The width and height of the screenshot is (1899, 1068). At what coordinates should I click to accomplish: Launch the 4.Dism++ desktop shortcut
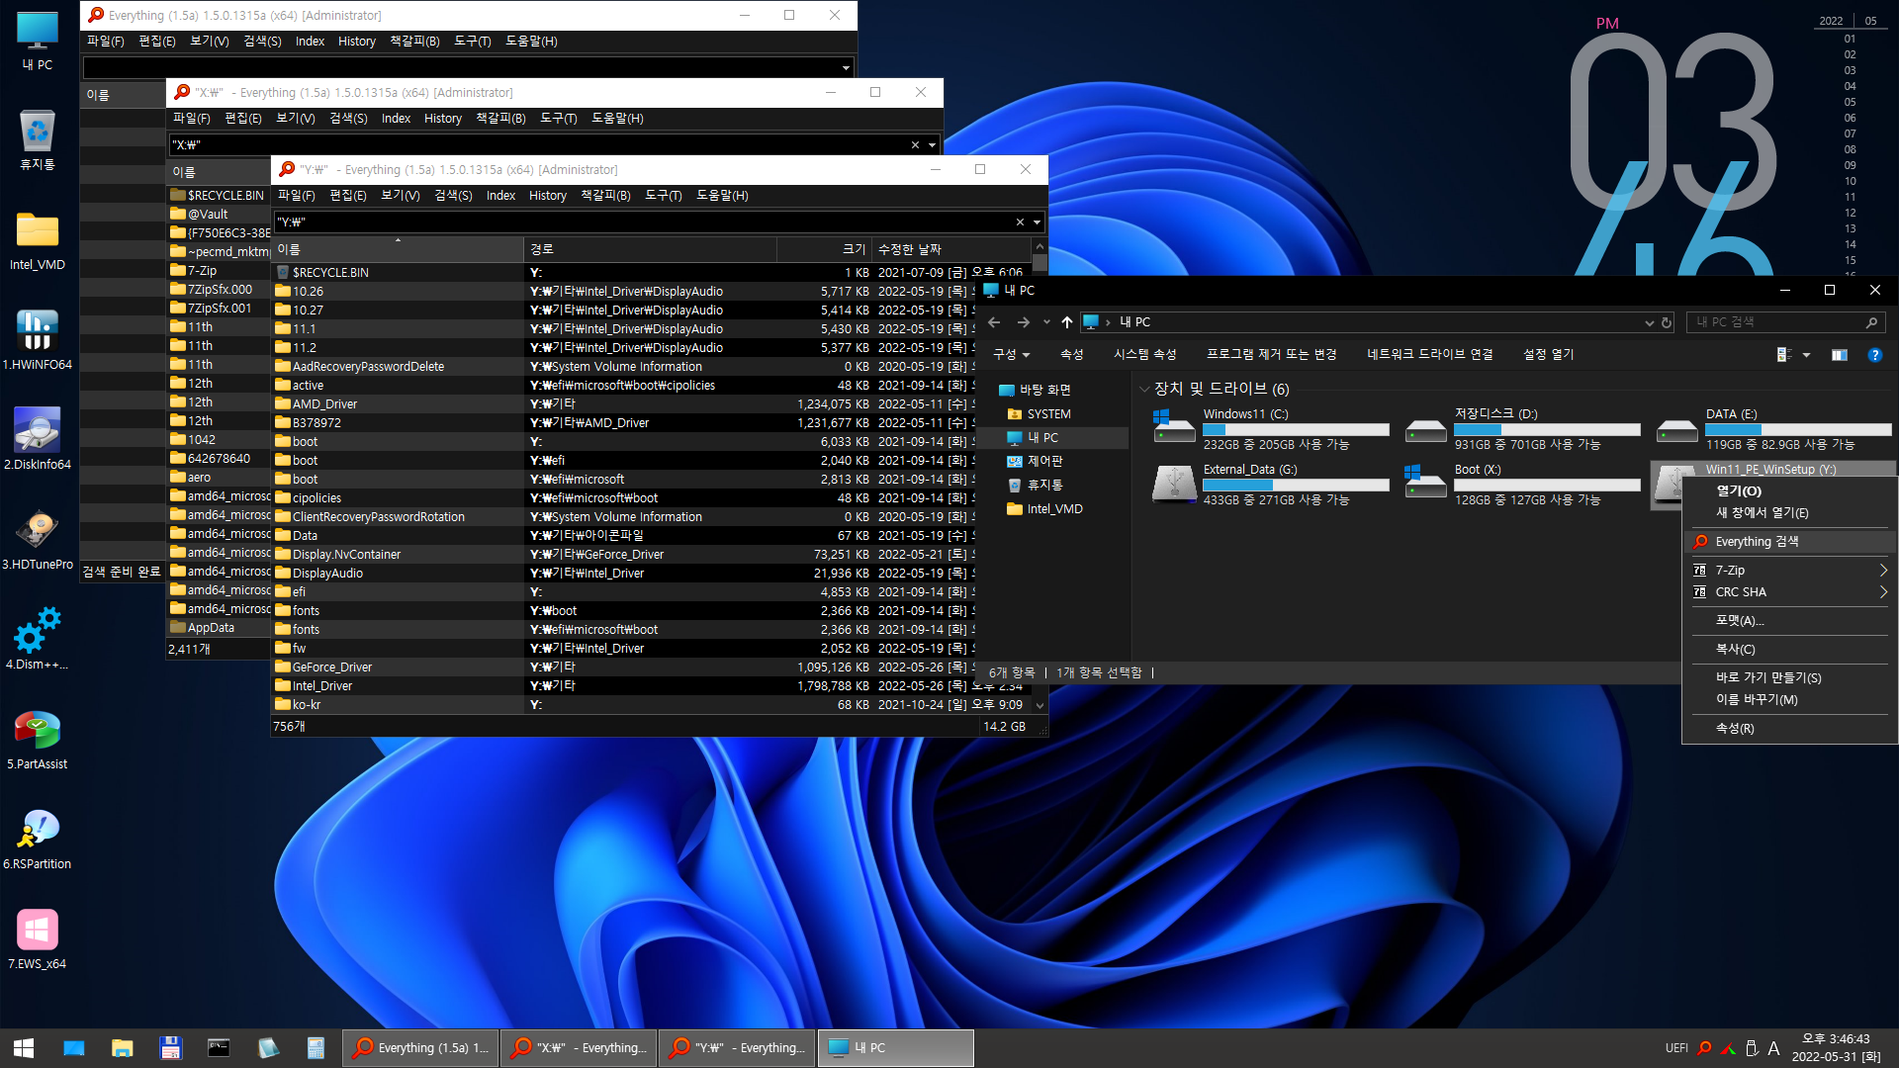(x=38, y=640)
